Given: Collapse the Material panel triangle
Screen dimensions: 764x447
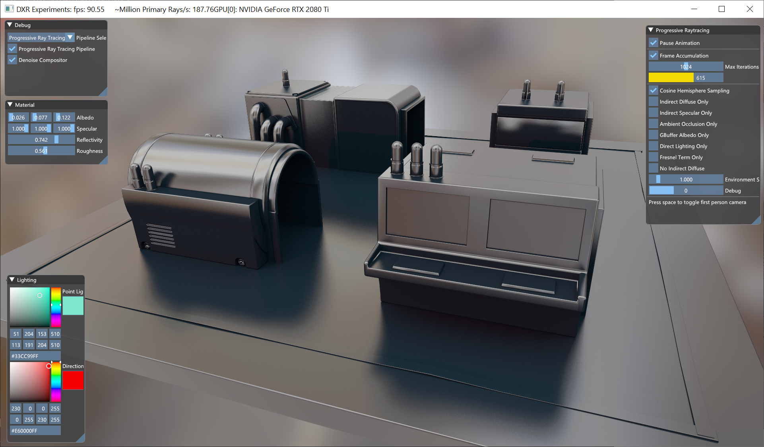Looking at the screenshot, I should tap(10, 105).
